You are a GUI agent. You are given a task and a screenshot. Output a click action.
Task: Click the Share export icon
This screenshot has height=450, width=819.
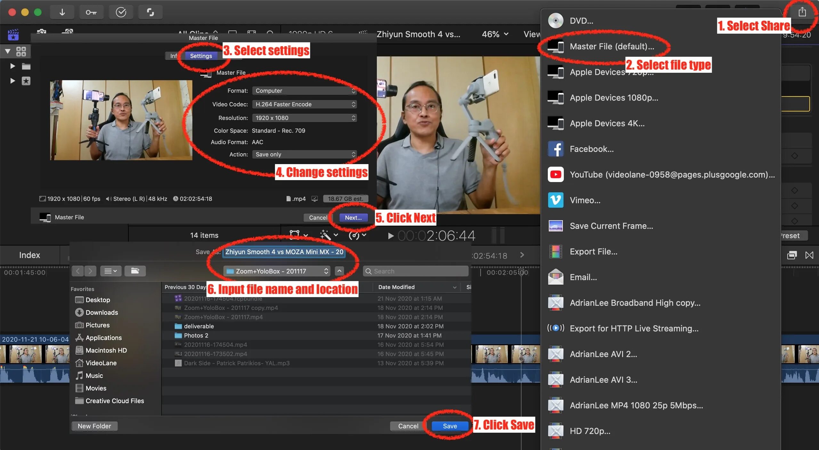802,12
